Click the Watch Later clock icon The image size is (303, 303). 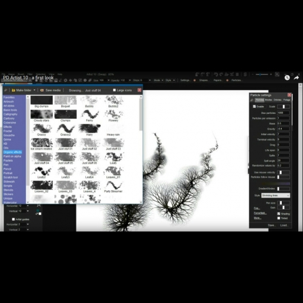click(287, 78)
